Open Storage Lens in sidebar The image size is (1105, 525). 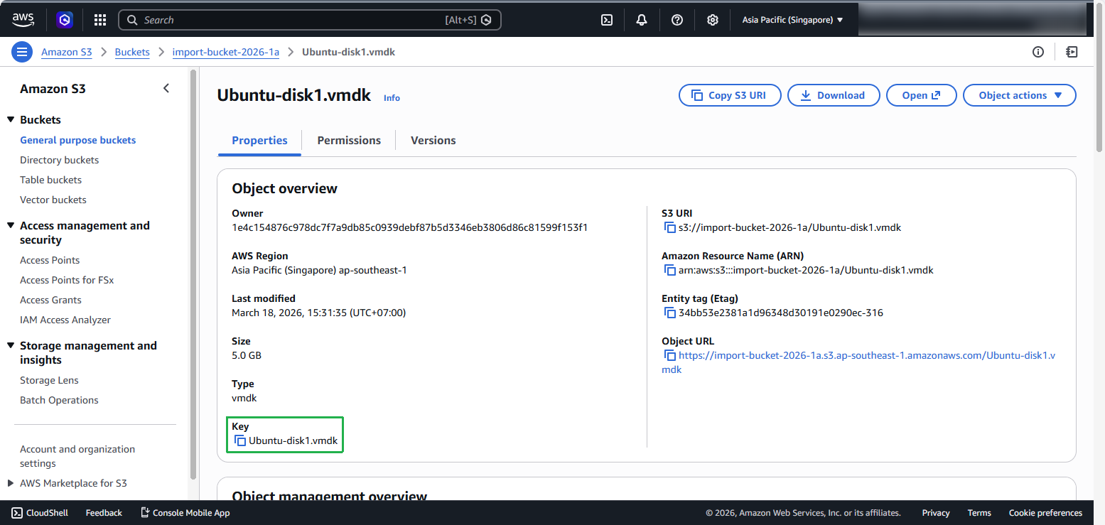pyautogui.click(x=49, y=380)
